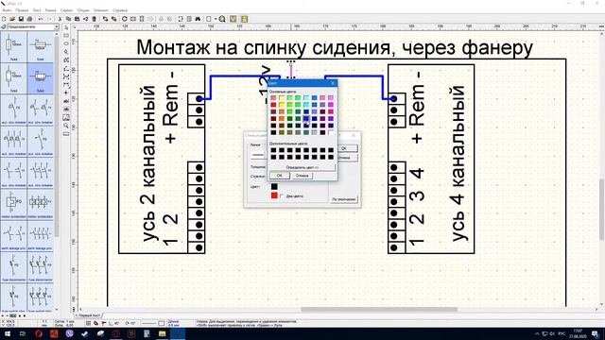Enable the 'Два цвета' checkbox

click(x=282, y=195)
